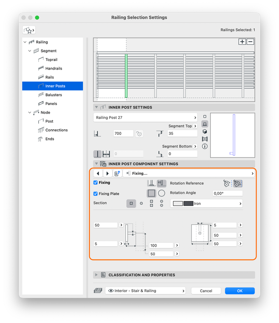279x323 pixels.
Task: Select Panels in the tree
Action: coord(51,104)
